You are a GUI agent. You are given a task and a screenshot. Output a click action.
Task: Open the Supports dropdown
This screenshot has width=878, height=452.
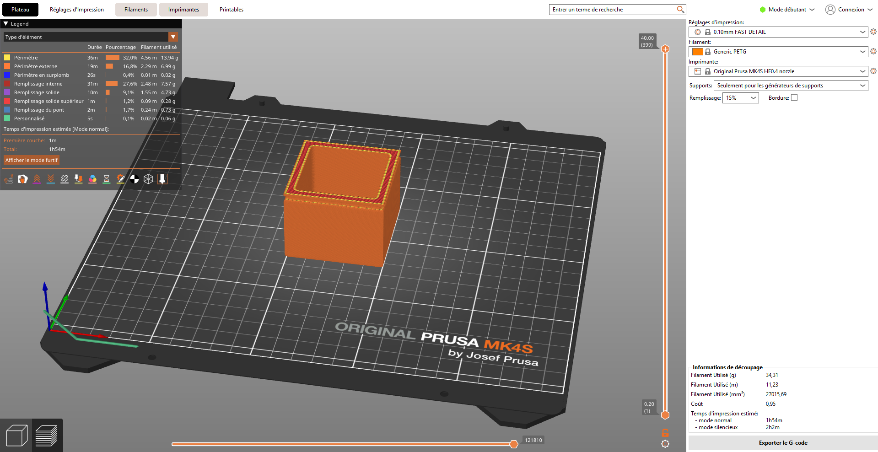(791, 86)
